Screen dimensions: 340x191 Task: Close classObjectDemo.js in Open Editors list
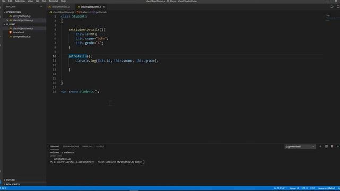tap(7, 20)
